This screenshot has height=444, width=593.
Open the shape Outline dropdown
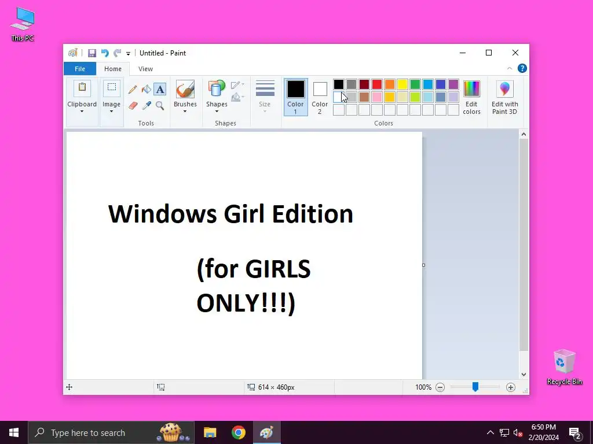point(237,85)
